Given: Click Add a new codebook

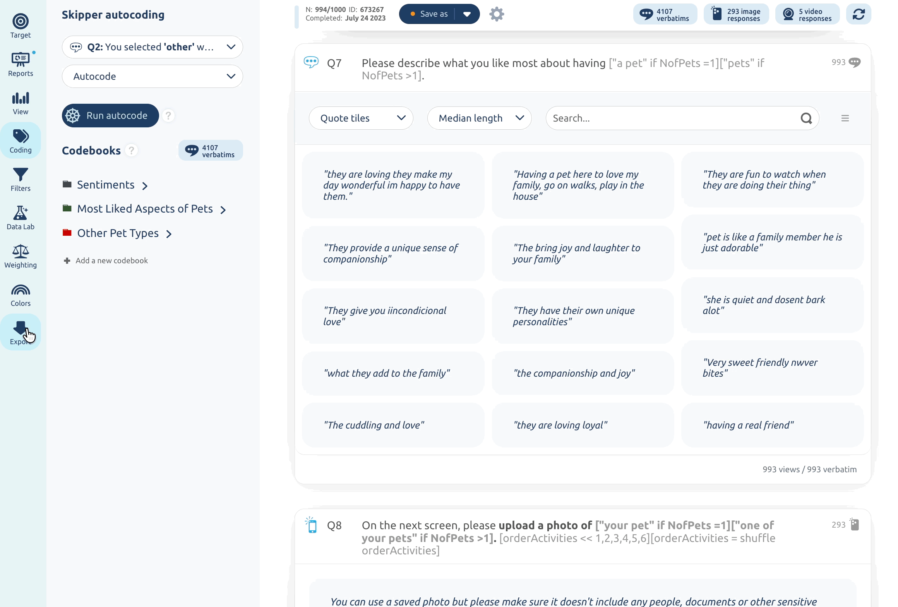Looking at the screenshot, I should (106, 261).
